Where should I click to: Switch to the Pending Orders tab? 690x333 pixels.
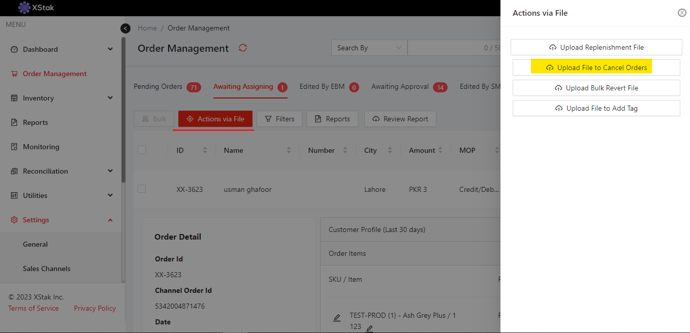tap(158, 87)
